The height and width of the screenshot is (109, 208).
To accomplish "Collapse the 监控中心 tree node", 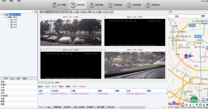I will pos(2,15).
